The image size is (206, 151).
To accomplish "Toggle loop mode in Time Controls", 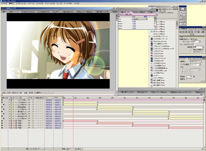I will click(198, 32).
